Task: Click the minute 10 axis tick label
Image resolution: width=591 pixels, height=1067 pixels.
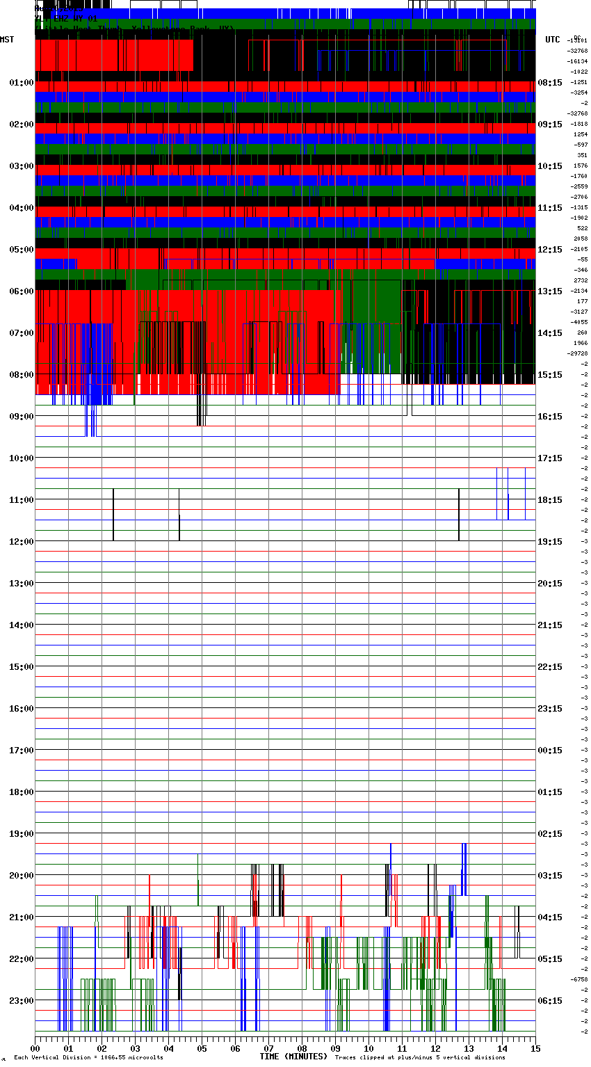Action: point(369,1048)
